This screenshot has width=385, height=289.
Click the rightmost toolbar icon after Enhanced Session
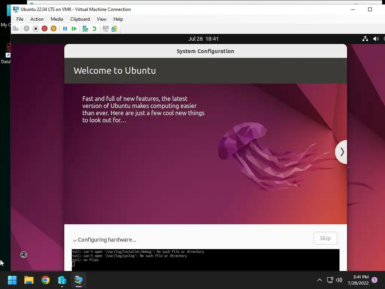pos(114,29)
